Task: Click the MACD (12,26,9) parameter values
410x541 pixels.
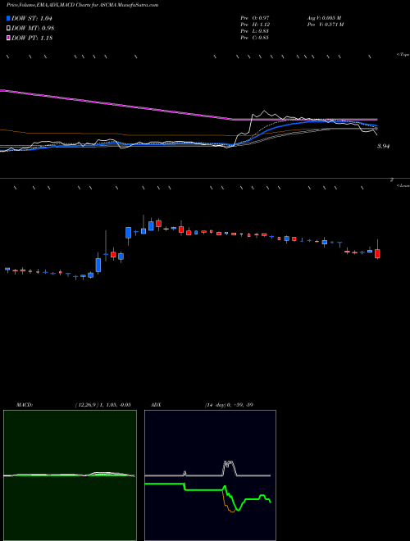Action: 102,405
